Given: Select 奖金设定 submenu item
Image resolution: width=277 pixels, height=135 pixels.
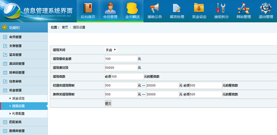Looking at the screenshot, I should (24, 98).
